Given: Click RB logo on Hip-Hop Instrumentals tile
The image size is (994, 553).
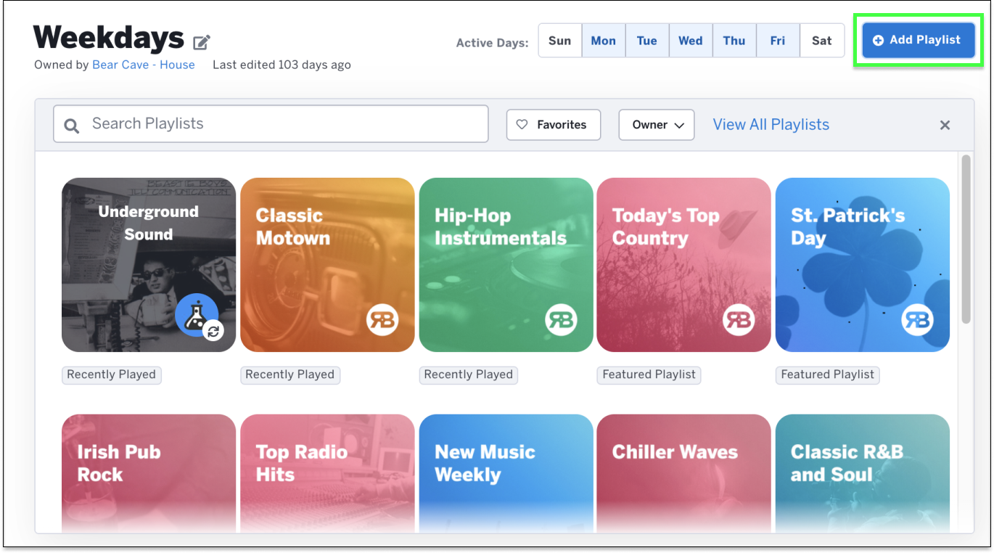Looking at the screenshot, I should click(561, 320).
